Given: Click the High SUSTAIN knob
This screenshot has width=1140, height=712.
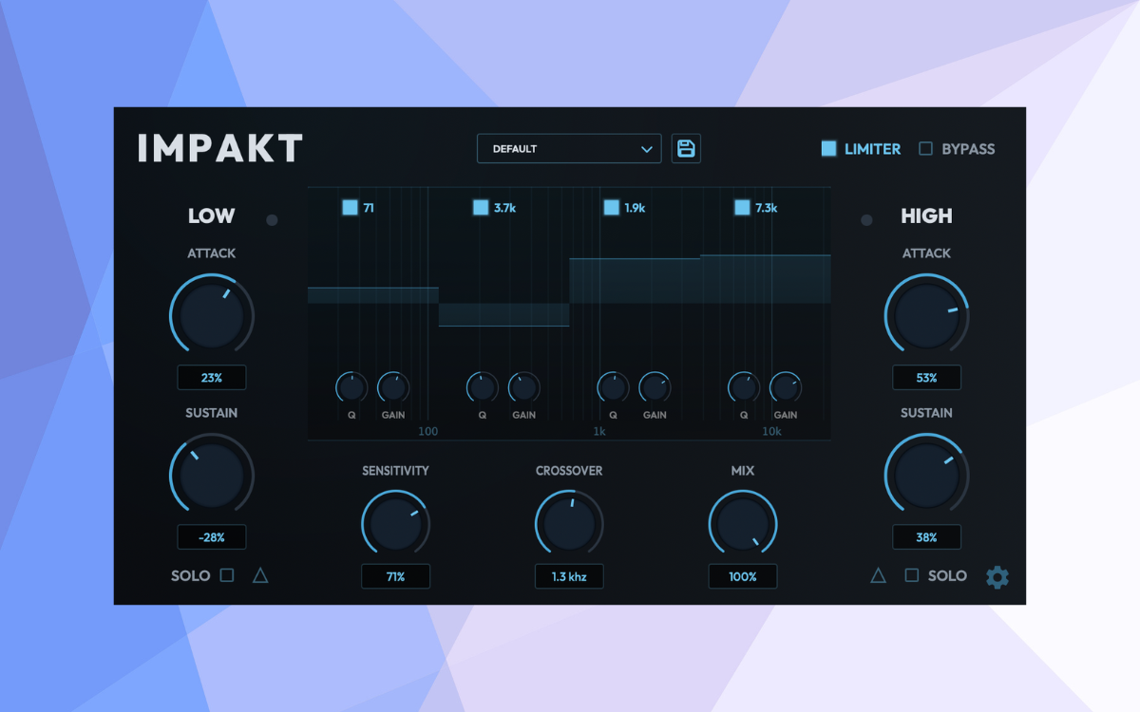Looking at the screenshot, I should (926, 475).
